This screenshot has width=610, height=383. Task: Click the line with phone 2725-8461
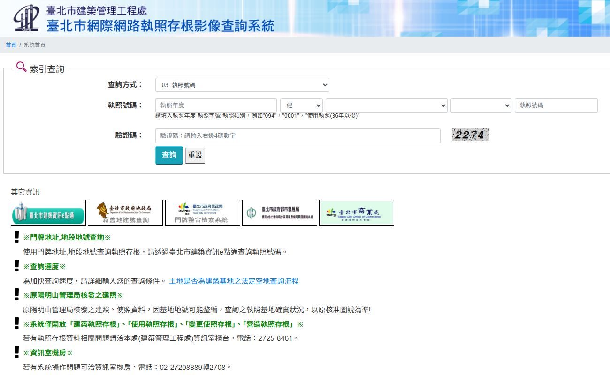pos(161,338)
